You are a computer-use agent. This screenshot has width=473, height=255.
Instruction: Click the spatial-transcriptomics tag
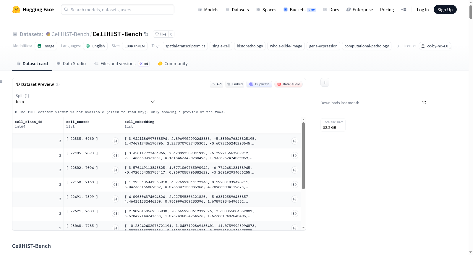185,46
